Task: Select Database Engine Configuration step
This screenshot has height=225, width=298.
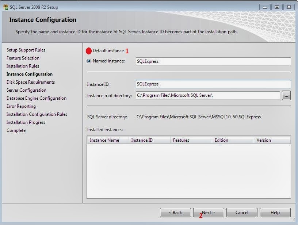Action: click(37, 98)
